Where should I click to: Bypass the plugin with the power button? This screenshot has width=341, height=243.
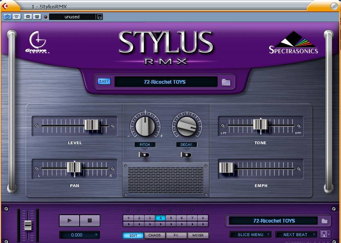point(8,17)
